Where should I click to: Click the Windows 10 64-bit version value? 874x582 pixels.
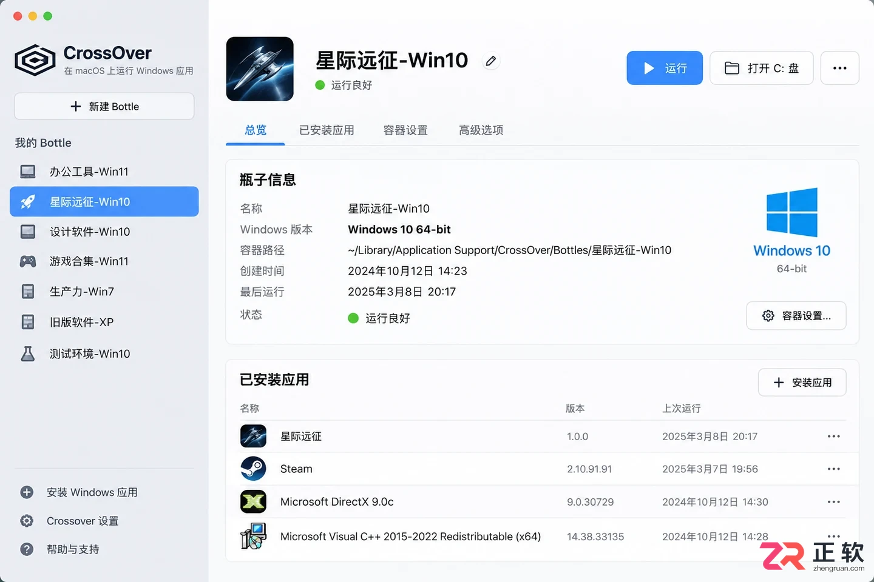point(399,229)
